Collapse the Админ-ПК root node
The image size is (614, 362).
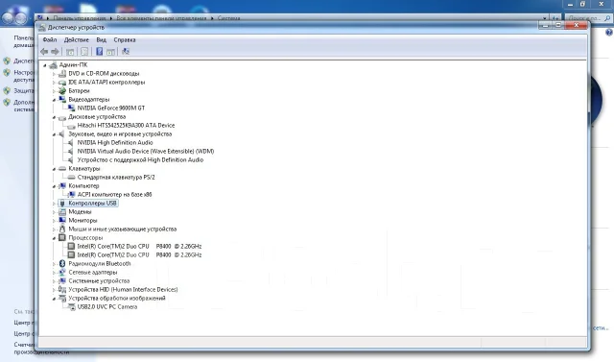tap(45, 65)
